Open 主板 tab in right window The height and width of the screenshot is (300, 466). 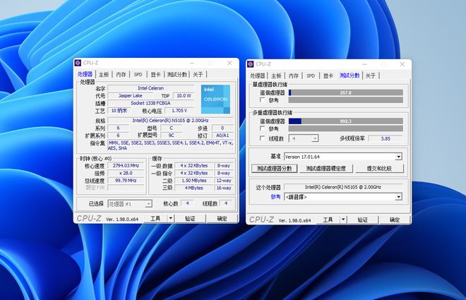[x=276, y=76]
